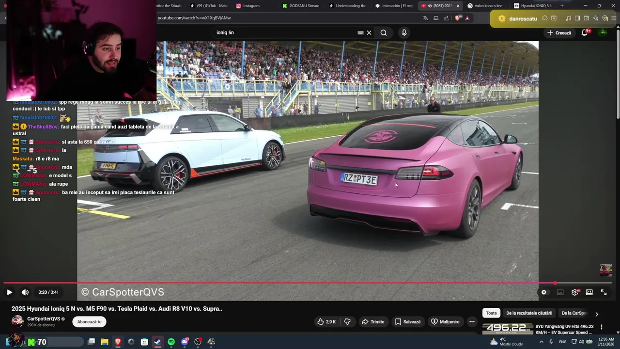Open the CarSpotterQVS channel name link
Screen dimensions: 620x349
(44, 319)
